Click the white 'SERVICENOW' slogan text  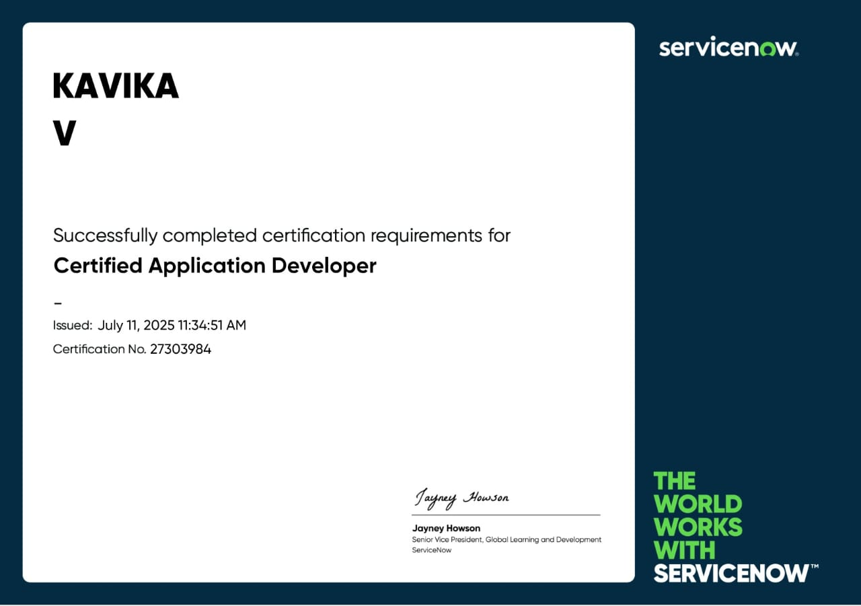731,573
